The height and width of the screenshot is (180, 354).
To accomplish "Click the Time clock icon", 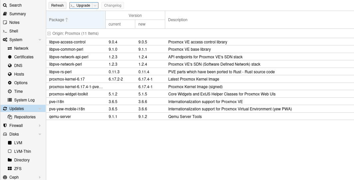I will coord(10,91).
